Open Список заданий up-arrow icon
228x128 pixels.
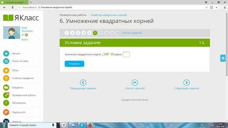[135, 82]
